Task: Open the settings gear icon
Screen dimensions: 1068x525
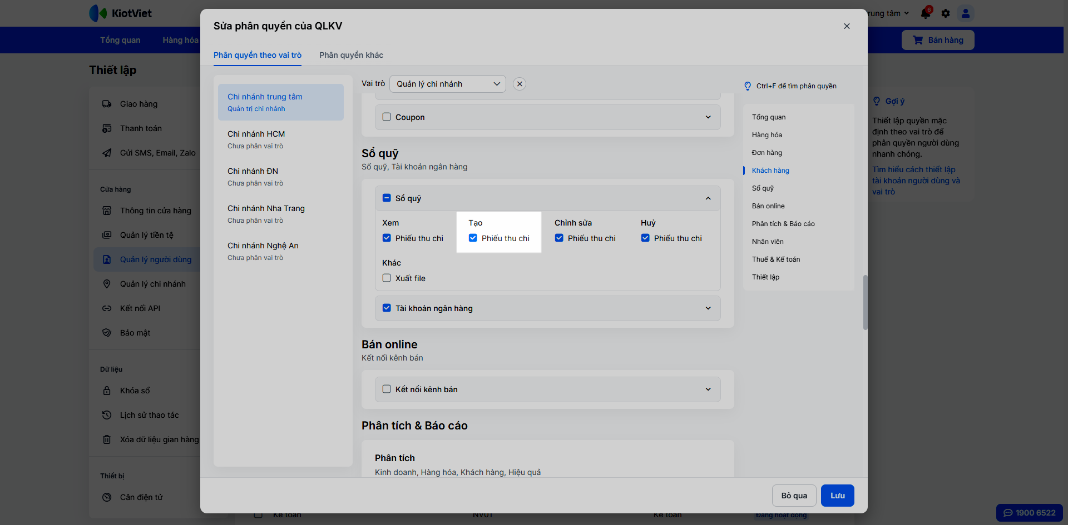Action: click(946, 13)
